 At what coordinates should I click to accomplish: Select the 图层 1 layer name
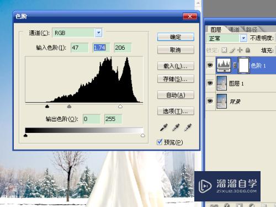[236, 83]
